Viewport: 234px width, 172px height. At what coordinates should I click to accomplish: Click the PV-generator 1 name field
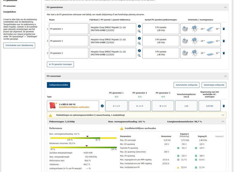(x=68, y=29)
